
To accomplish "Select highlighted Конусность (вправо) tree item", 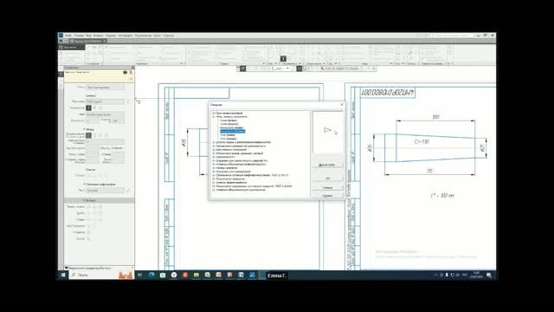I will click(x=233, y=131).
